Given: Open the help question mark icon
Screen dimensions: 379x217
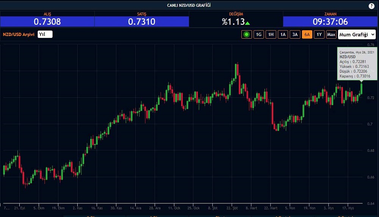Looking at the screenshot, I should pos(371,6).
